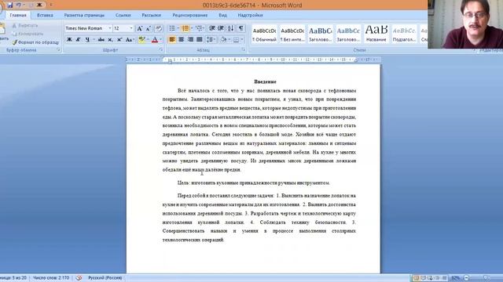Switch to the Рецензирование tab
Viewport: 503px width, 282px height.
(x=190, y=15)
